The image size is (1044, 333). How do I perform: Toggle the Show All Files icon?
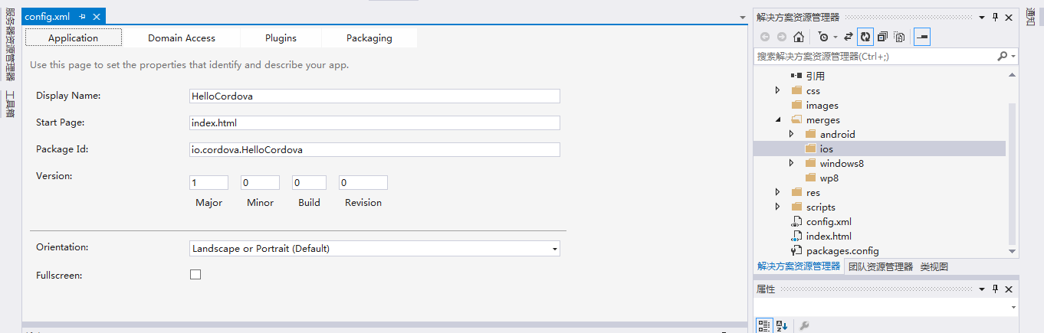point(900,36)
